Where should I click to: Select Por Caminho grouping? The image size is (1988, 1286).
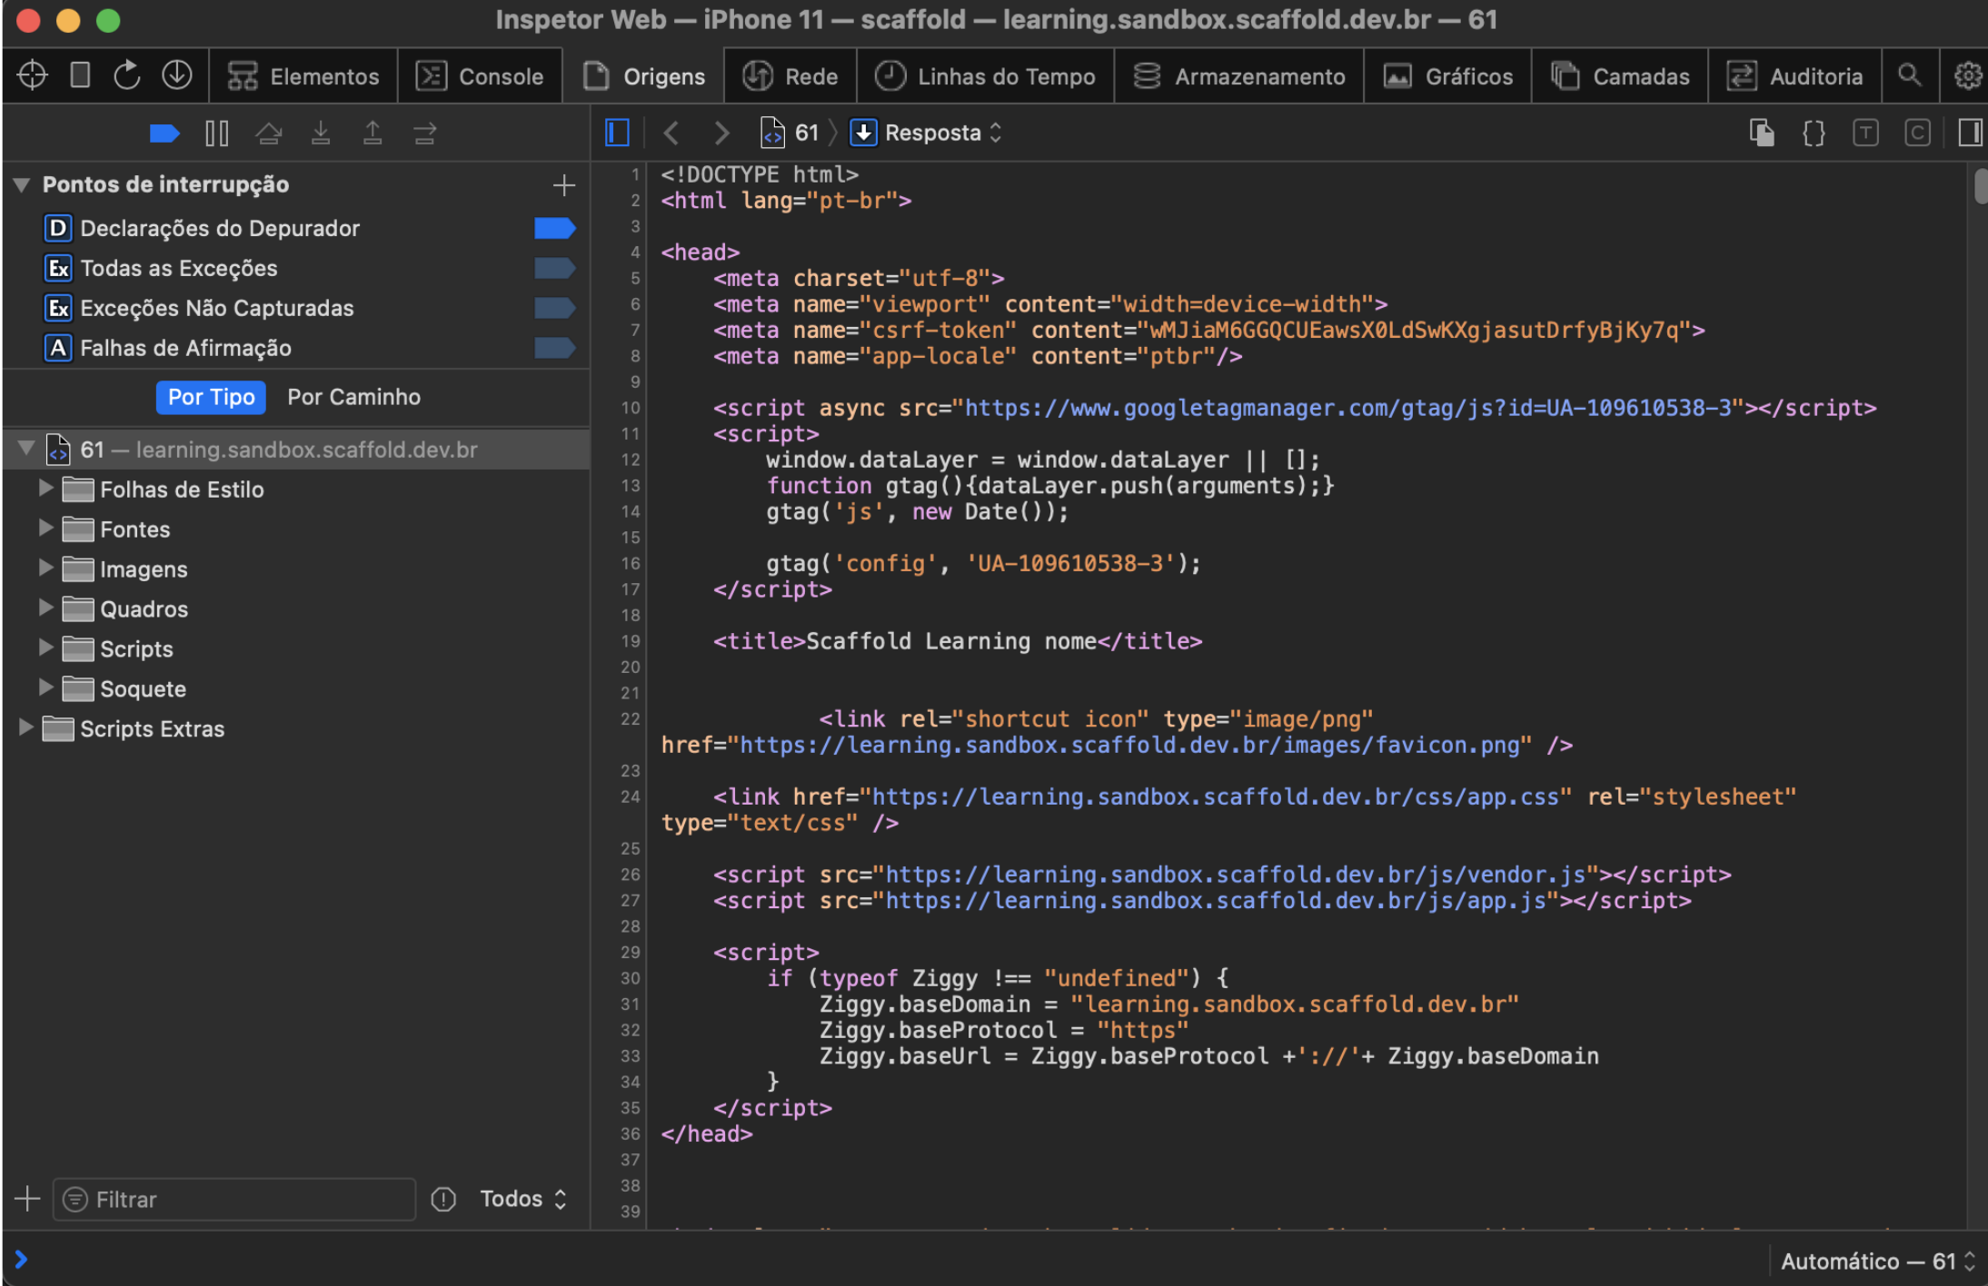pyautogui.click(x=353, y=397)
